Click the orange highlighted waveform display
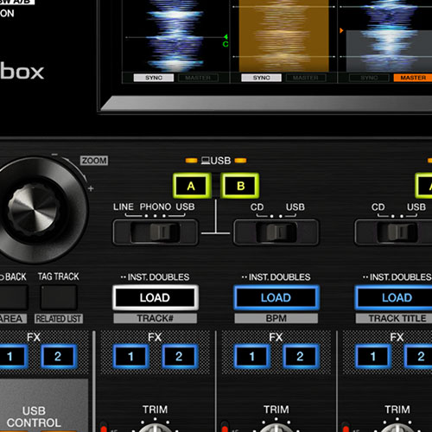This screenshot has width=432, height=432. (284, 36)
